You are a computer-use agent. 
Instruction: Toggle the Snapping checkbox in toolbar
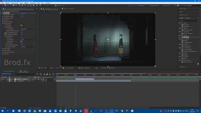[56, 6]
